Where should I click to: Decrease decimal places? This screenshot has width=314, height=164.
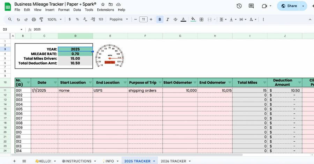pyautogui.click(x=85, y=19)
